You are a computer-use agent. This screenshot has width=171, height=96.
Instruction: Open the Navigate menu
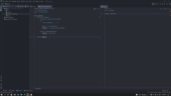14,1
